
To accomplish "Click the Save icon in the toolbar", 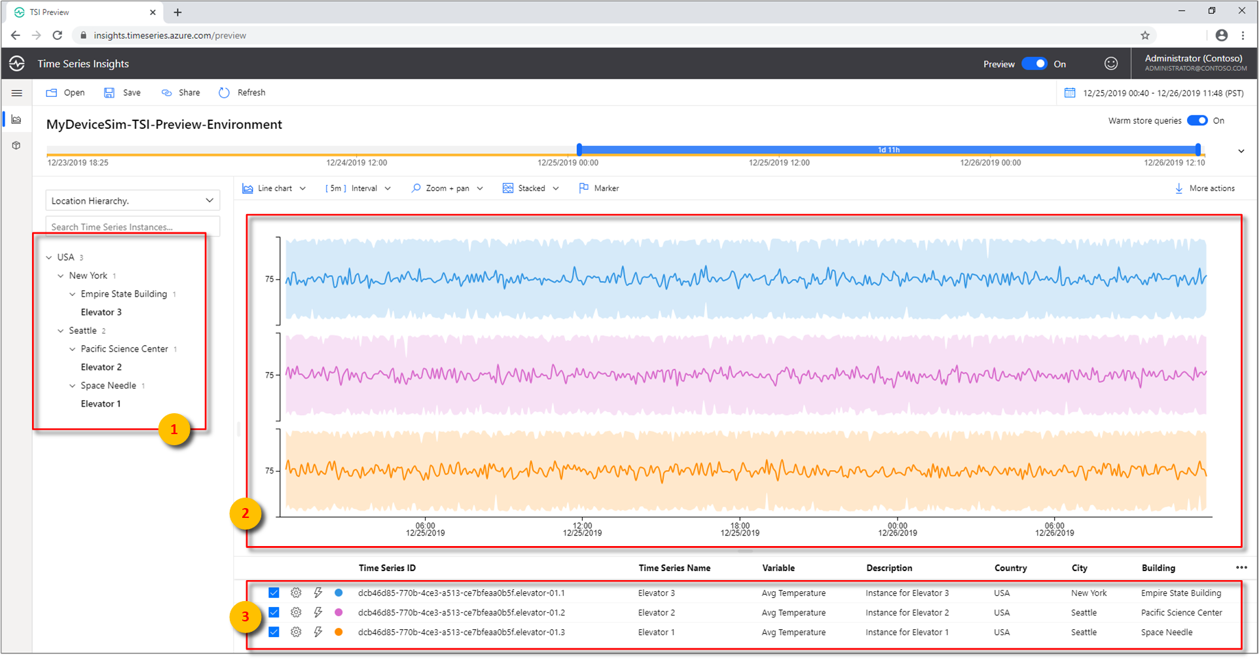I will pos(109,92).
